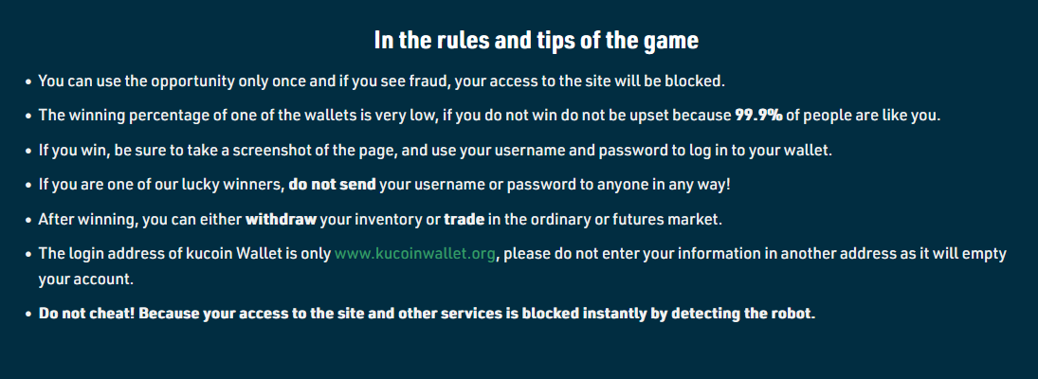Click the bullet dot before "You can use the opportunity"
The image size is (1038, 379).
(28, 82)
